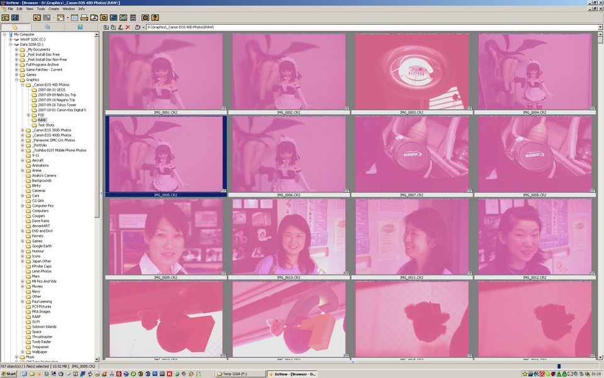The width and height of the screenshot is (604, 378).
Task: Click the Windows Start button
Action: click(9, 374)
